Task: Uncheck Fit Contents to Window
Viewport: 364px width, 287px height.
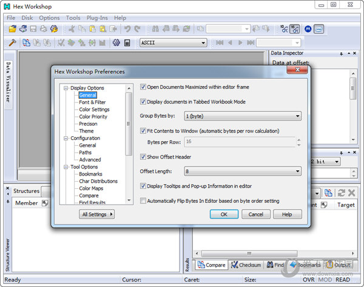Action: coord(143,131)
